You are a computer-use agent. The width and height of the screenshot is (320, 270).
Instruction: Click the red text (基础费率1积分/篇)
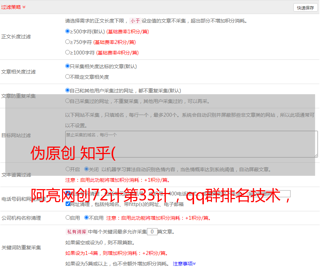click(128, 32)
